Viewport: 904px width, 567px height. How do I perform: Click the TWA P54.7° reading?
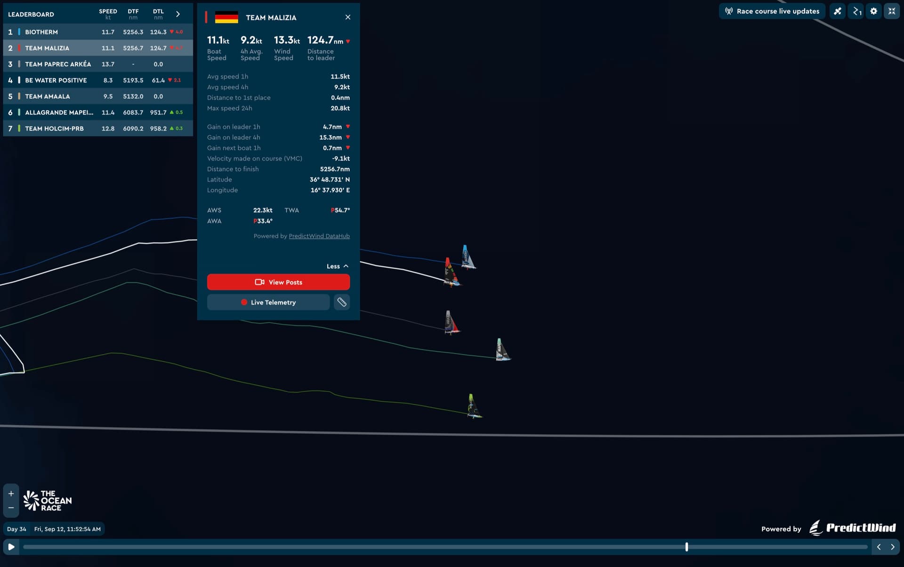pyautogui.click(x=340, y=211)
